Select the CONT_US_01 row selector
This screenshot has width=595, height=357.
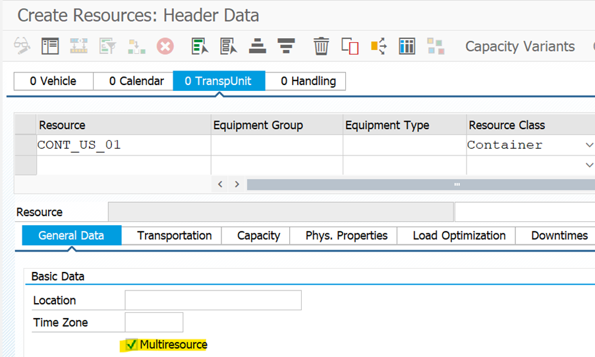[25, 145]
